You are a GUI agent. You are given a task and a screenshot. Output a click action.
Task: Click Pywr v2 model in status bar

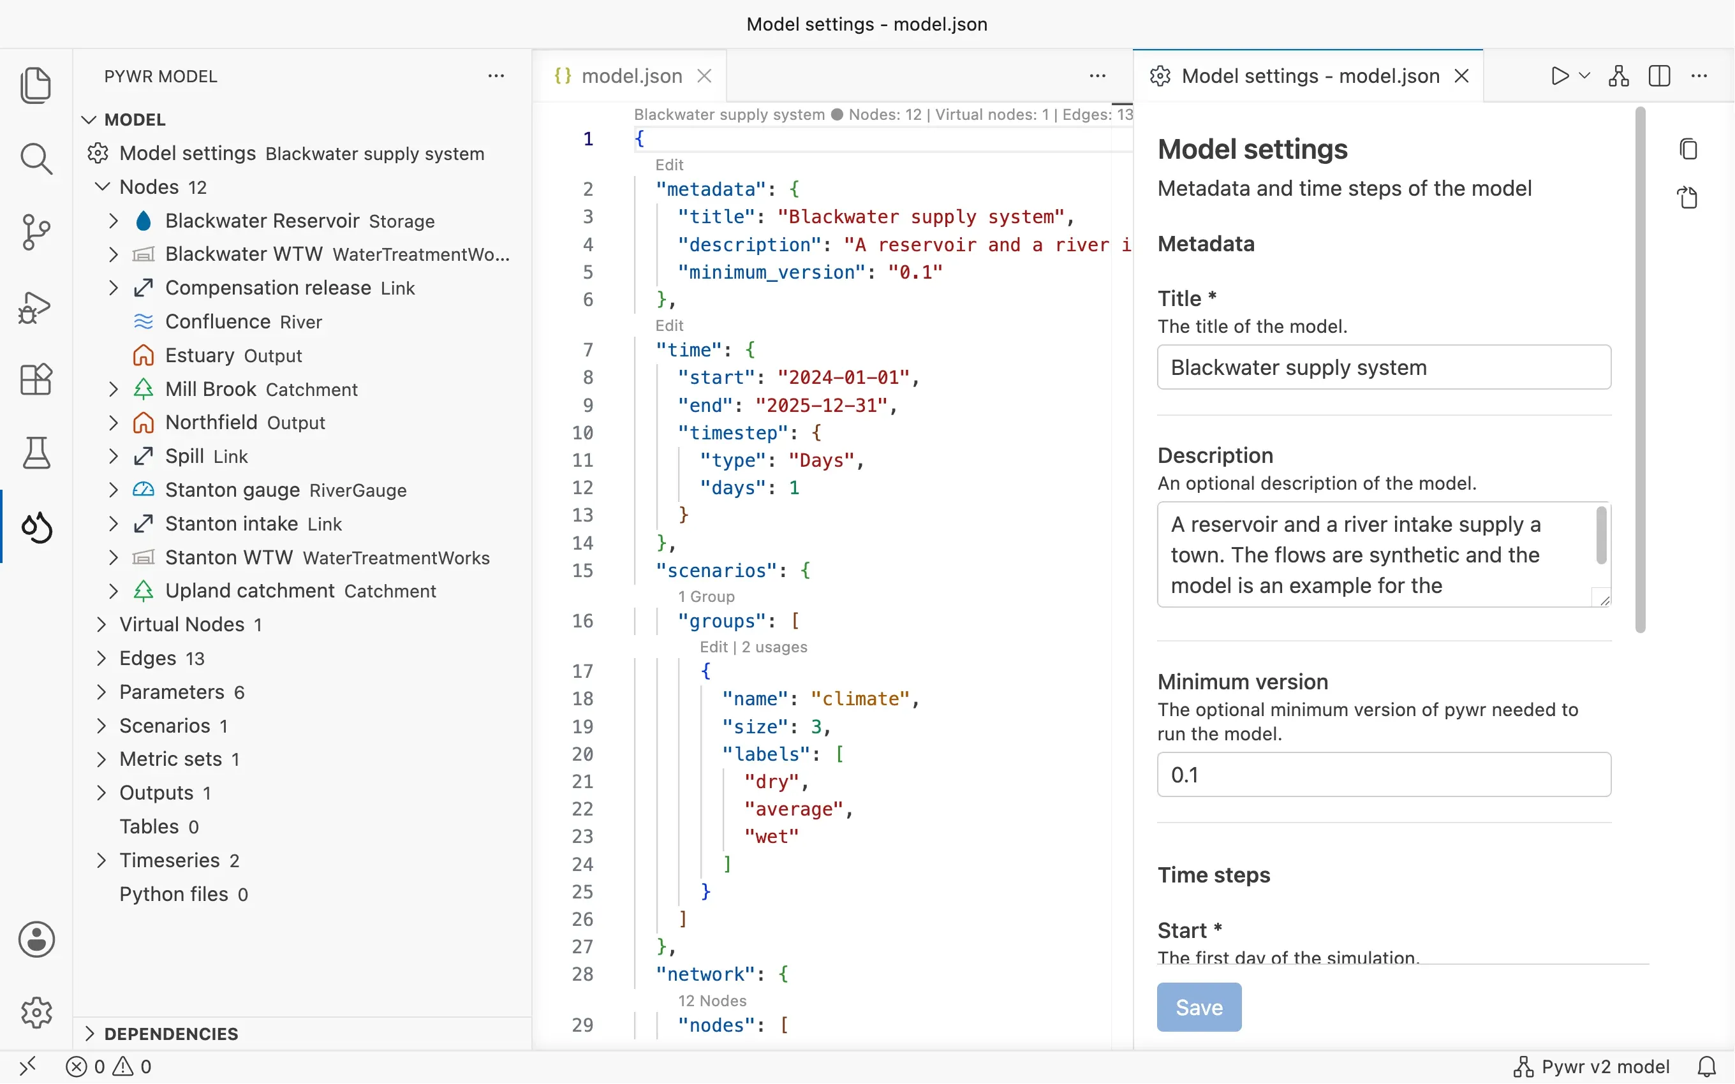coord(1591,1067)
